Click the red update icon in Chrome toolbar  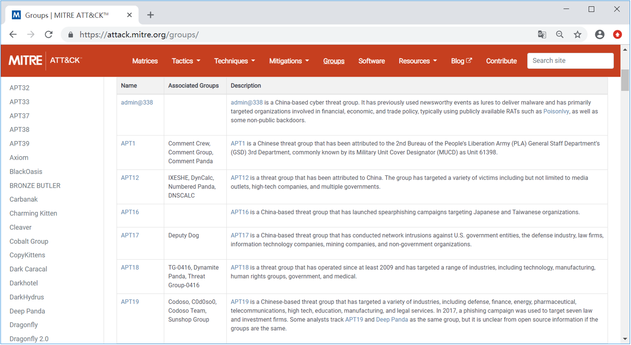click(x=618, y=35)
